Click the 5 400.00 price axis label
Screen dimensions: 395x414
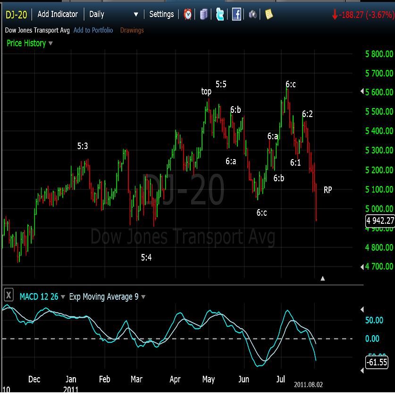(379, 131)
